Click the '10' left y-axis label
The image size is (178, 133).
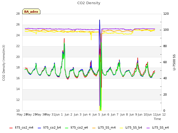[x=18, y=111]
